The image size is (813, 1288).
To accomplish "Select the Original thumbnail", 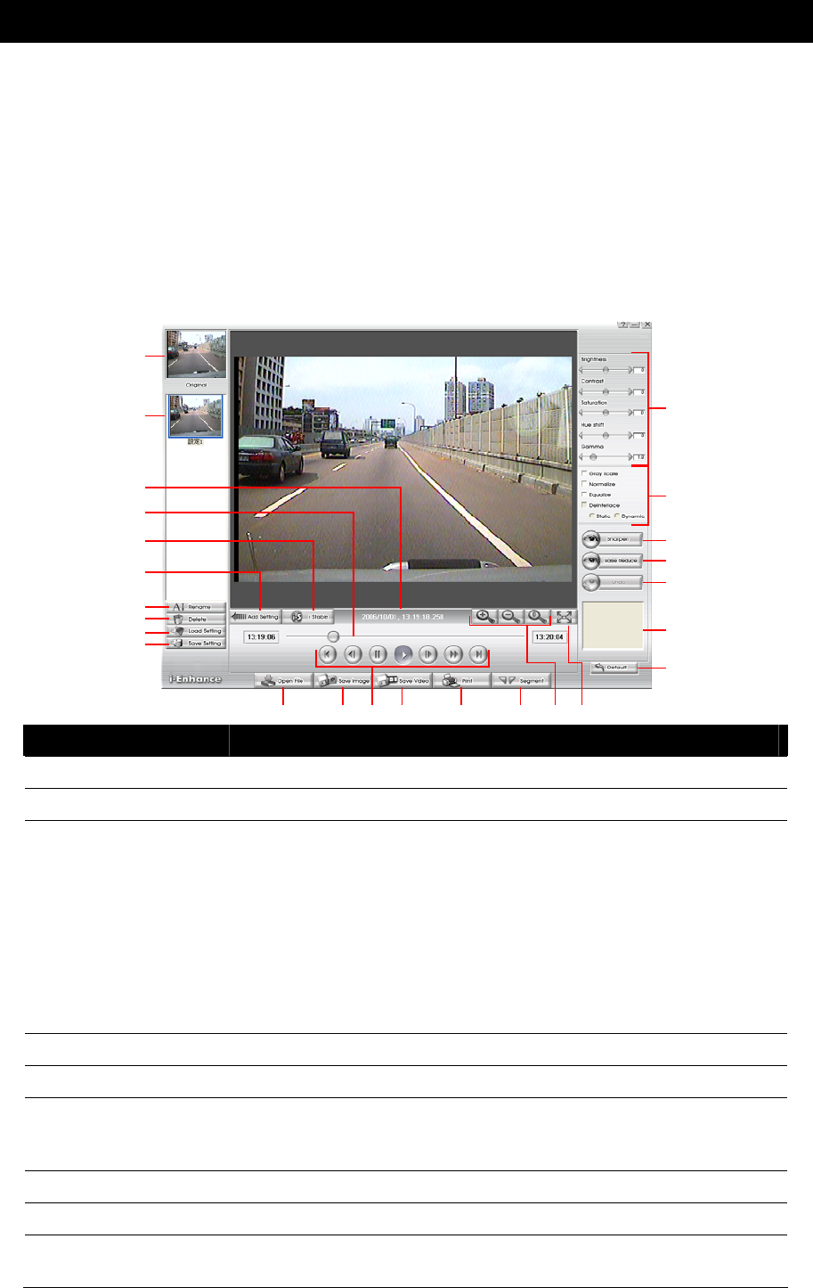I will (196, 355).
